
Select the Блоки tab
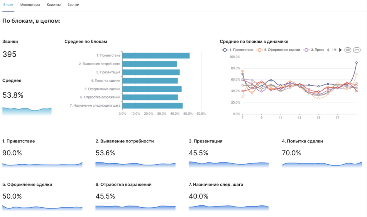click(8, 5)
